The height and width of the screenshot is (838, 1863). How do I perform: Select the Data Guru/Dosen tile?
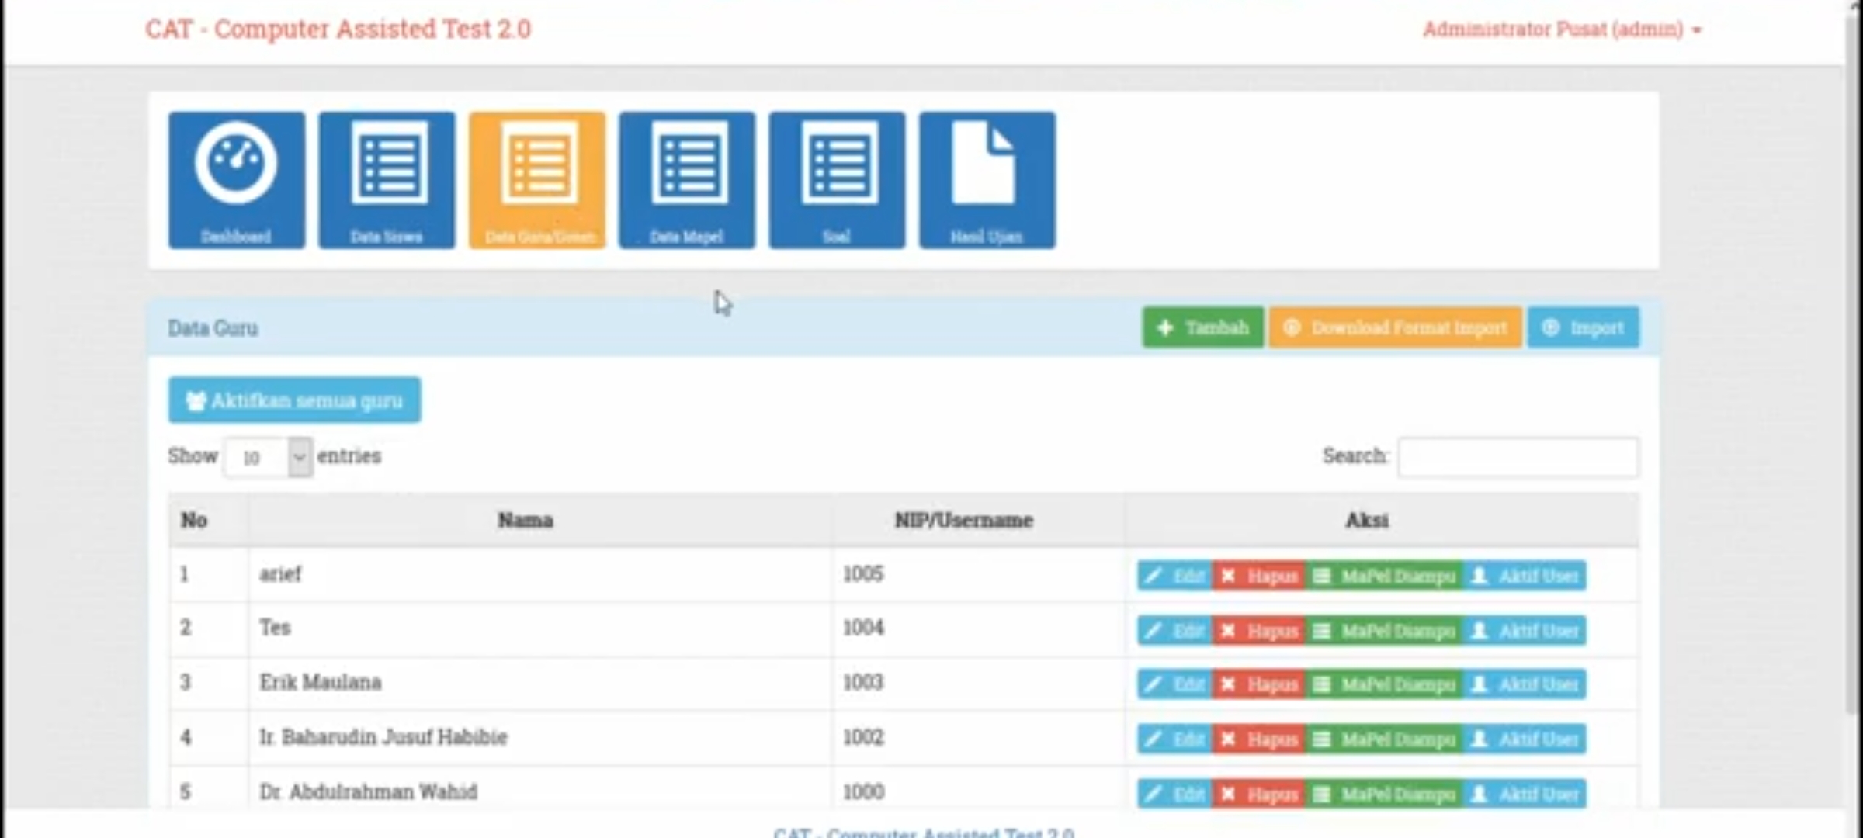[x=536, y=179]
